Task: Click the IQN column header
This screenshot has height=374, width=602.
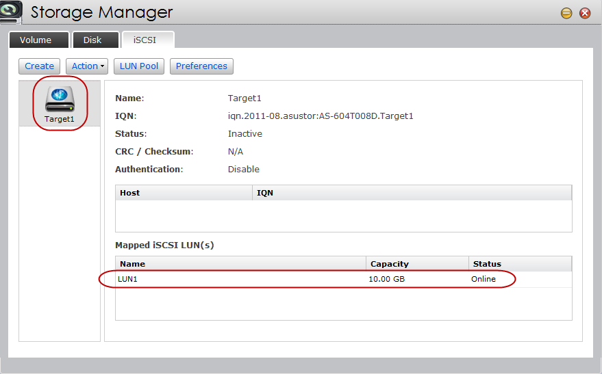Action: pyautogui.click(x=412, y=193)
